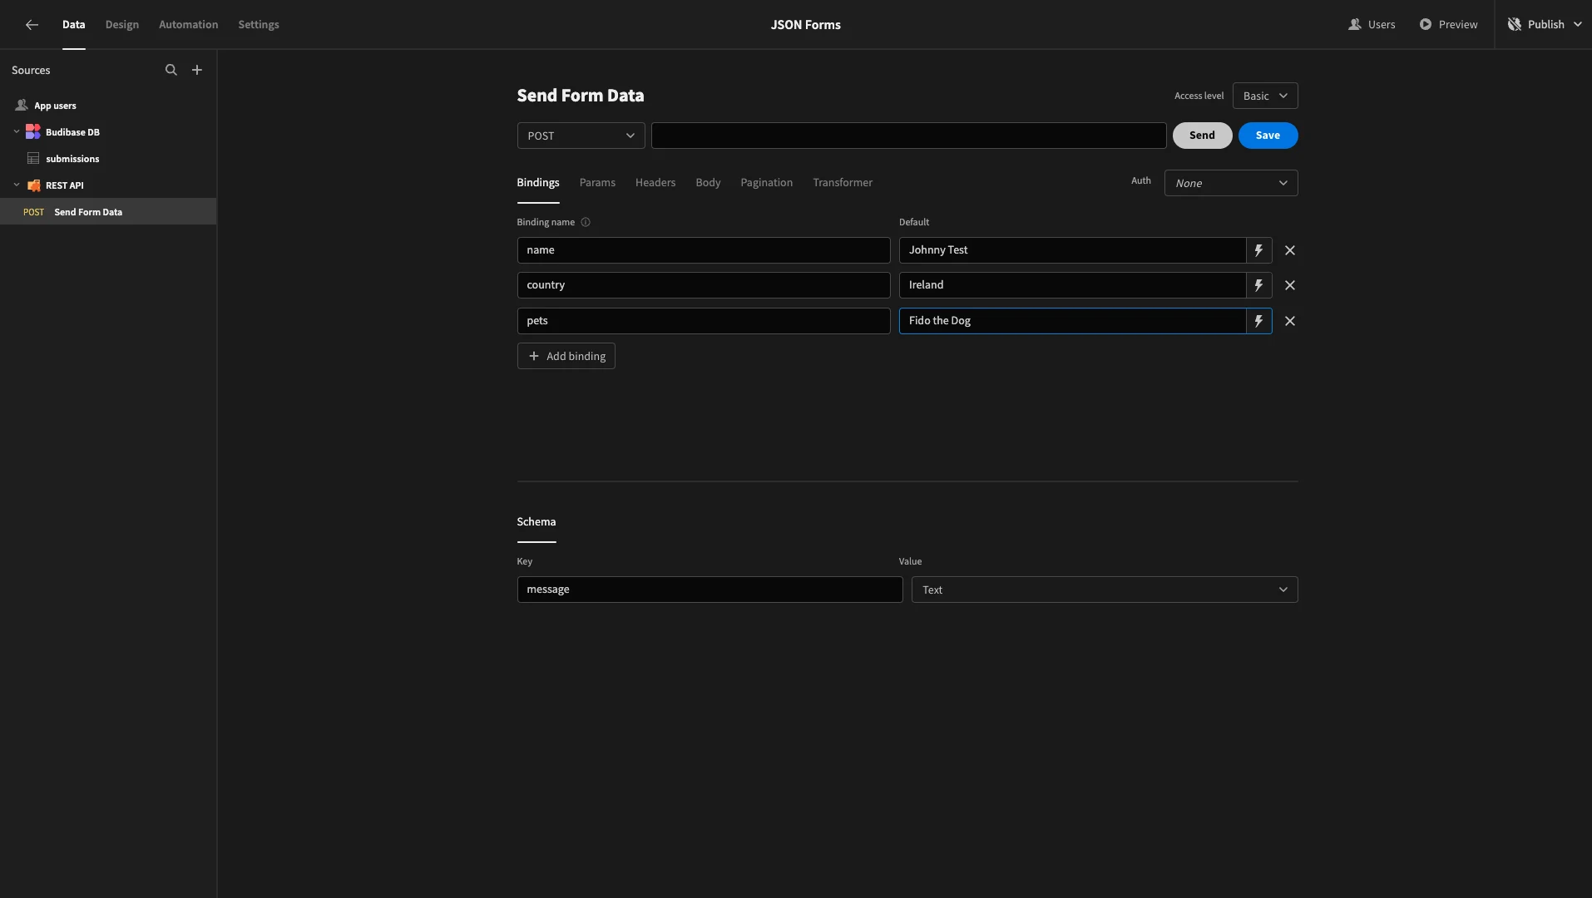Switch to the Automation tab
The image size is (1592, 898).
pos(188,24)
